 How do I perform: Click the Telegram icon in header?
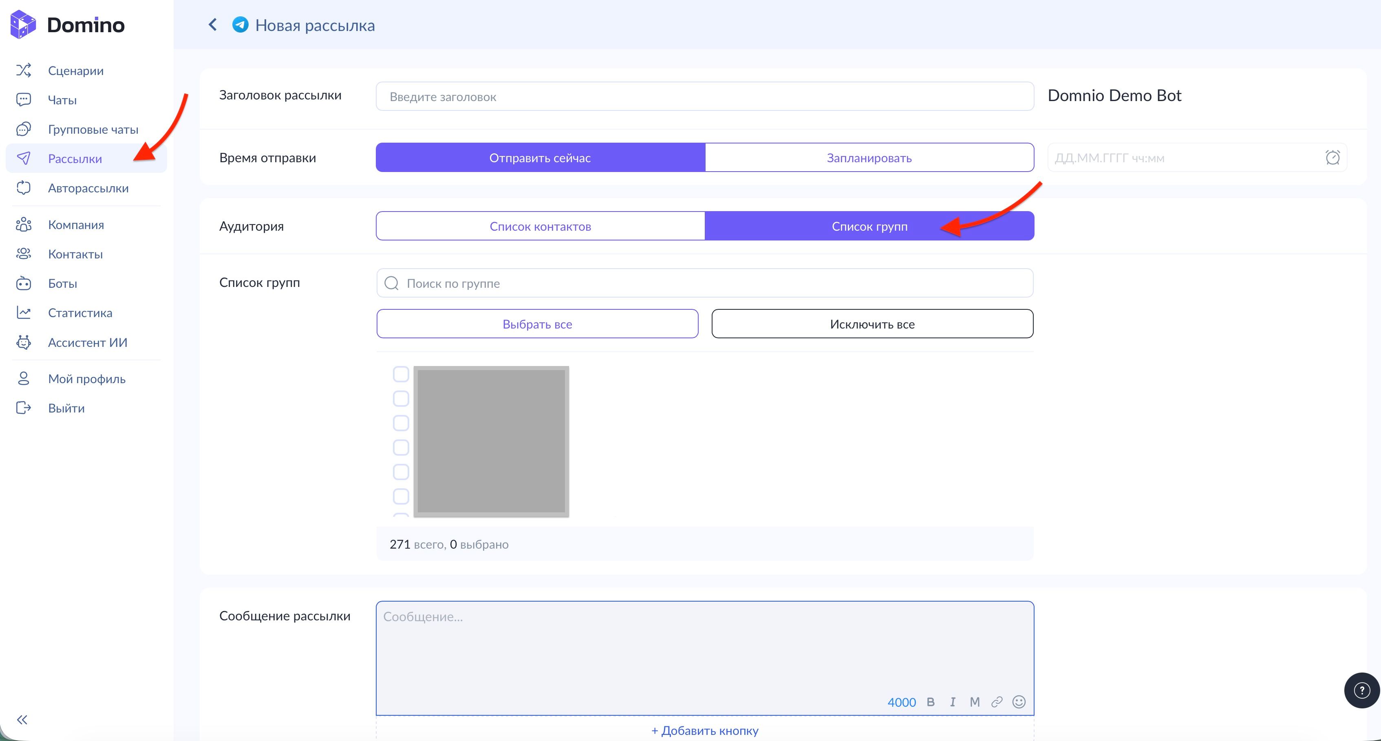(240, 25)
